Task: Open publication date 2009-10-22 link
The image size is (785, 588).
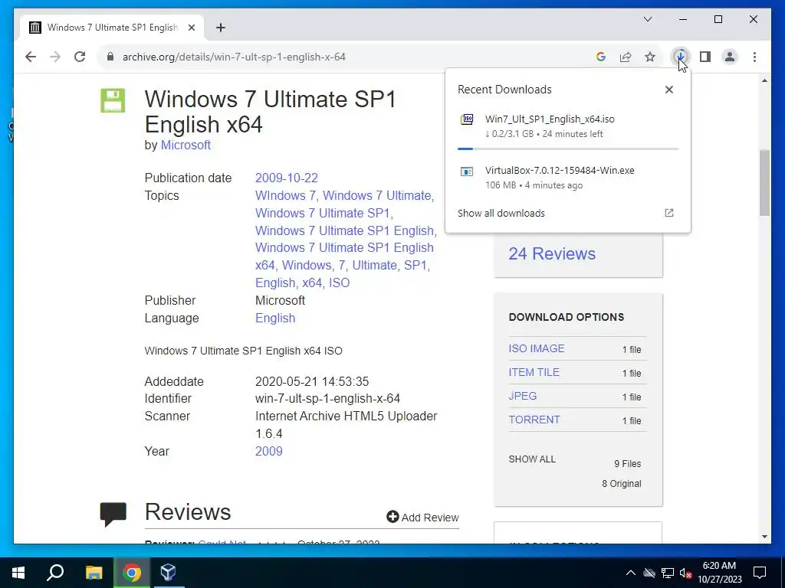Action: point(287,178)
